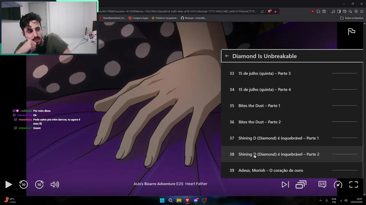Viewport: 366px width, 205px height.
Task: Open browser main menu hamburger
Action: (362, 11)
